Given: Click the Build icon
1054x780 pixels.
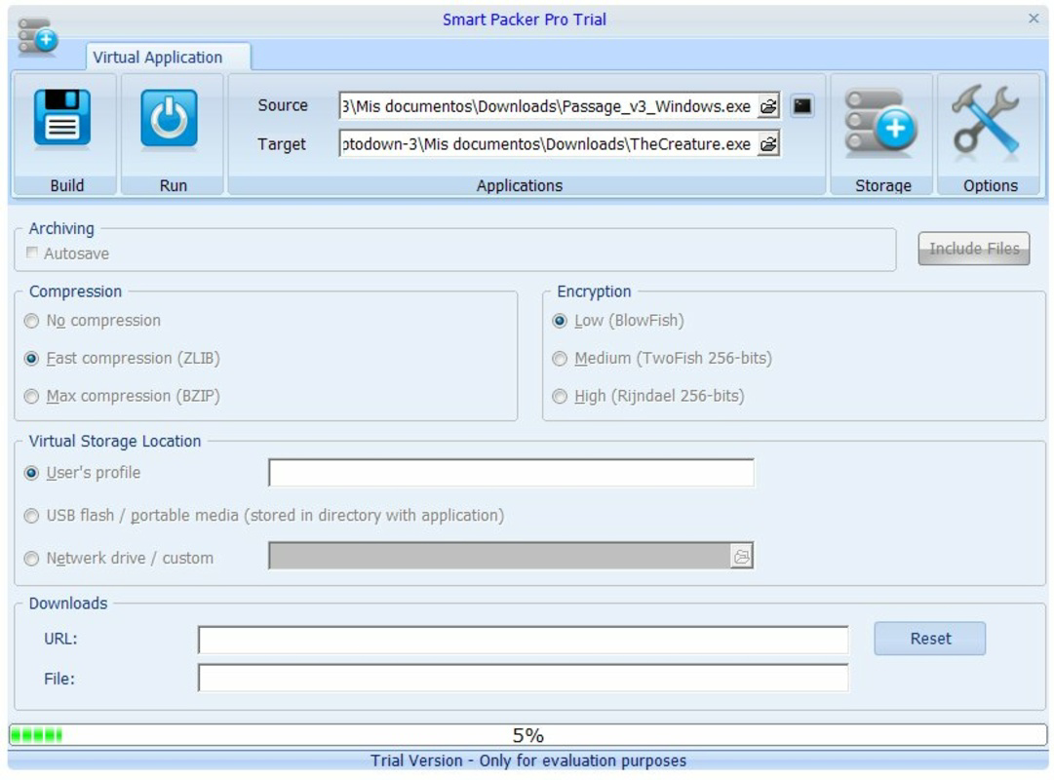Looking at the screenshot, I should tap(64, 119).
